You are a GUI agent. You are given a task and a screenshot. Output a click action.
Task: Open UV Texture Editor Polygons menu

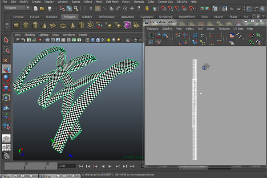tap(153, 28)
